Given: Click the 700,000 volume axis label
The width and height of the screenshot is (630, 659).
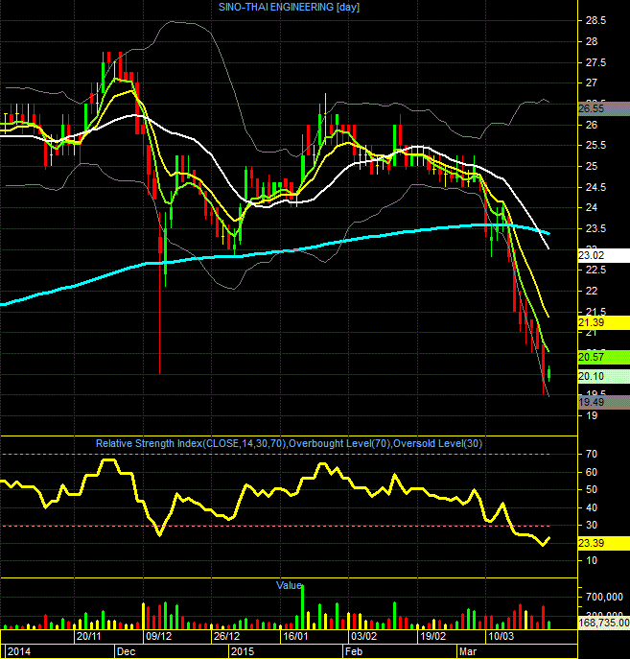Looking at the screenshot, I should (604, 597).
